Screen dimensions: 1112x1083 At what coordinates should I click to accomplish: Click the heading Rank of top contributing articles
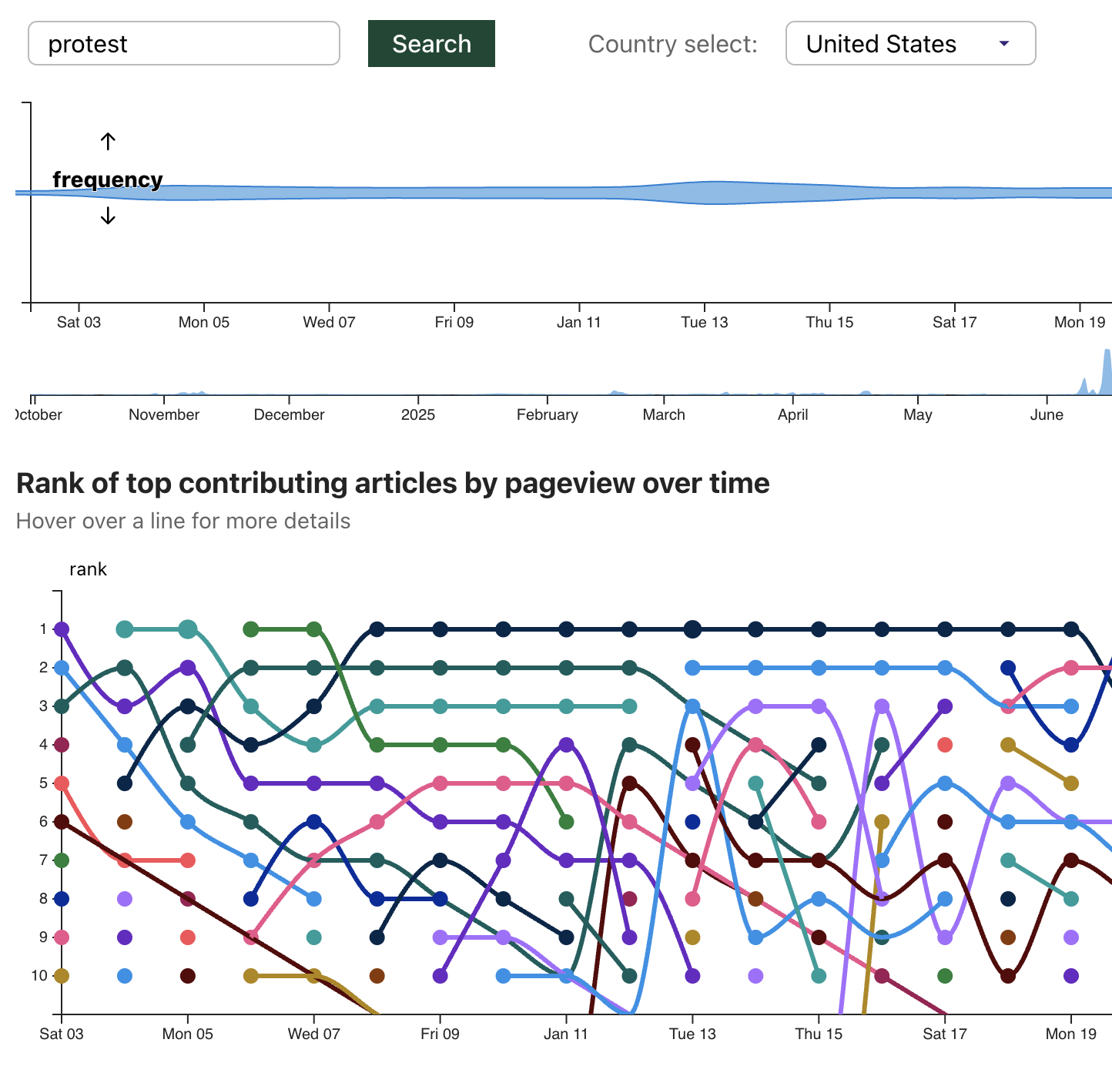393,483
